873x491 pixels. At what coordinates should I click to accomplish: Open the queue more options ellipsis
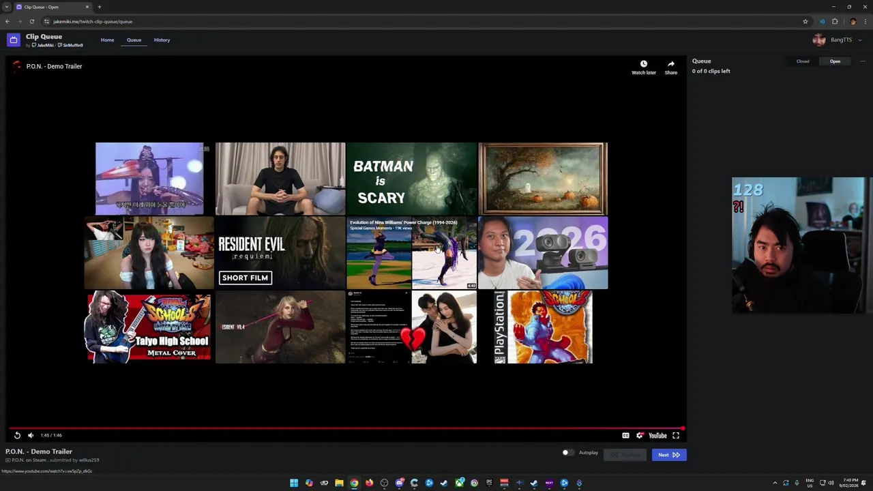(x=862, y=61)
